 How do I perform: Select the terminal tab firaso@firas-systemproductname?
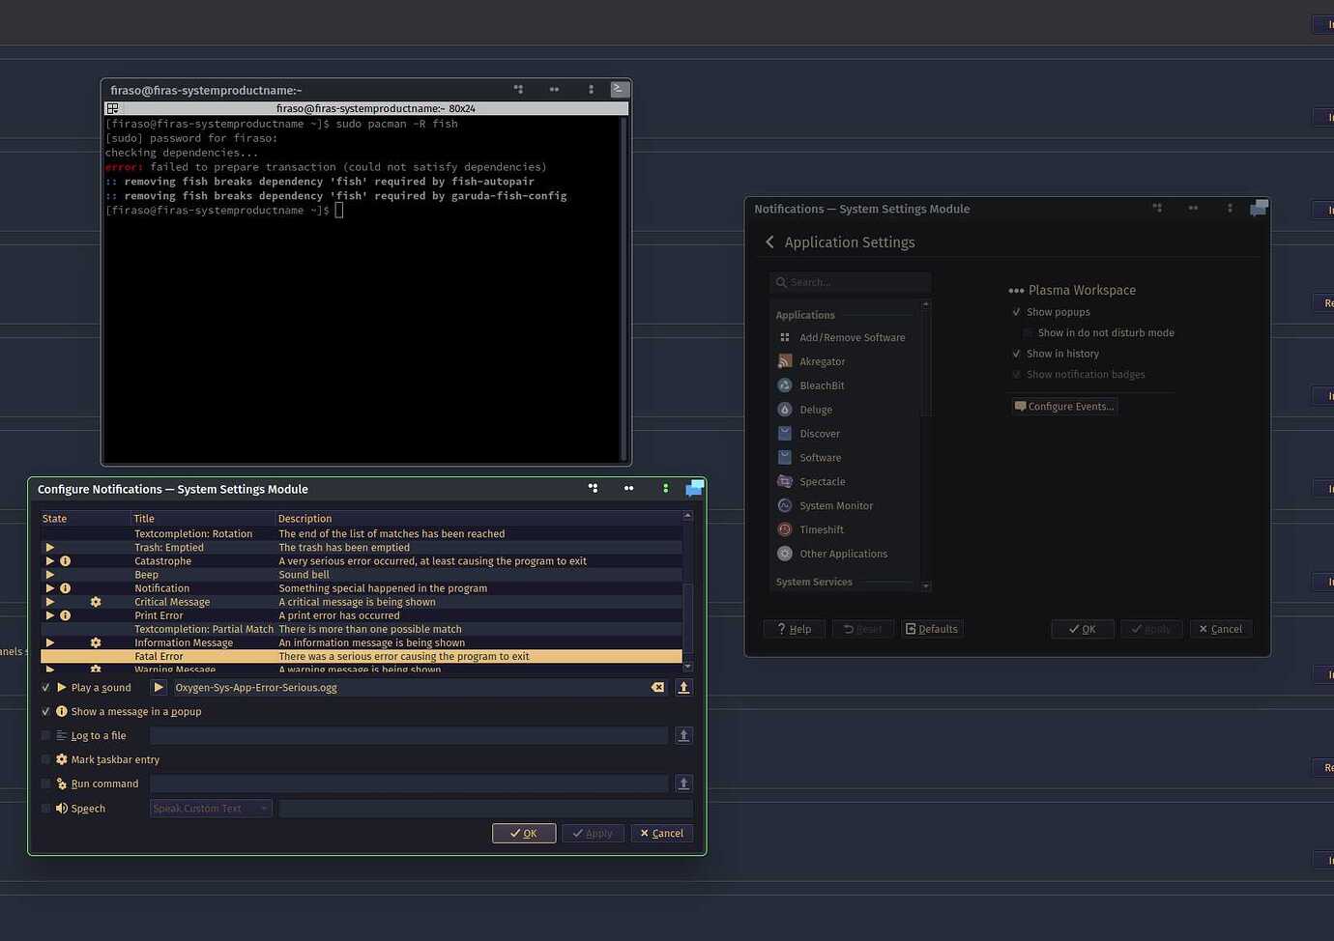pos(375,108)
